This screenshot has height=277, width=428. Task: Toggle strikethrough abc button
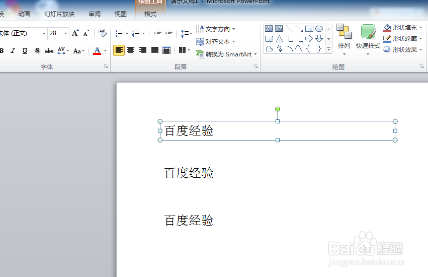(49, 50)
